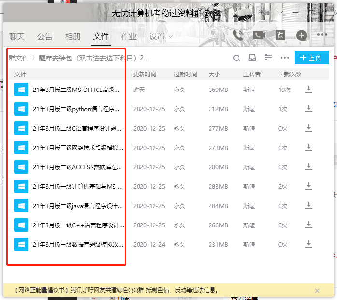This screenshot has height=300, width=337.
Task: Dismiss the yellow 网络正能量倡议书 notice bar
Action: pos(317,291)
